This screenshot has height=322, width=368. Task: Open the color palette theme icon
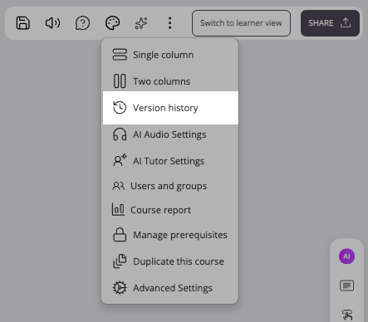tap(112, 23)
